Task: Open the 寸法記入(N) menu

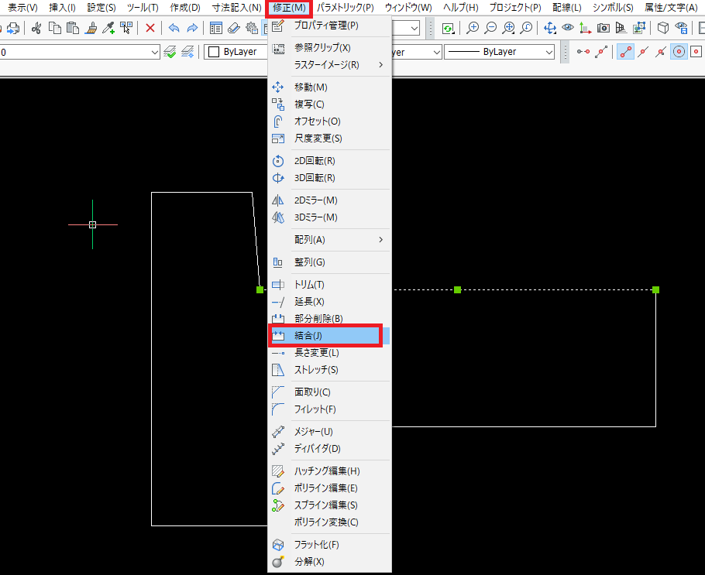Action: click(x=236, y=8)
